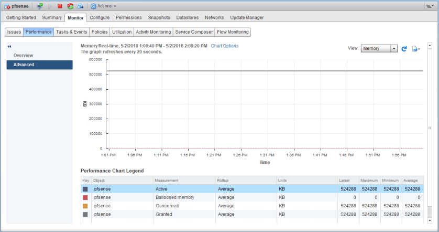Click the grayed Power On icon

point(50,6)
